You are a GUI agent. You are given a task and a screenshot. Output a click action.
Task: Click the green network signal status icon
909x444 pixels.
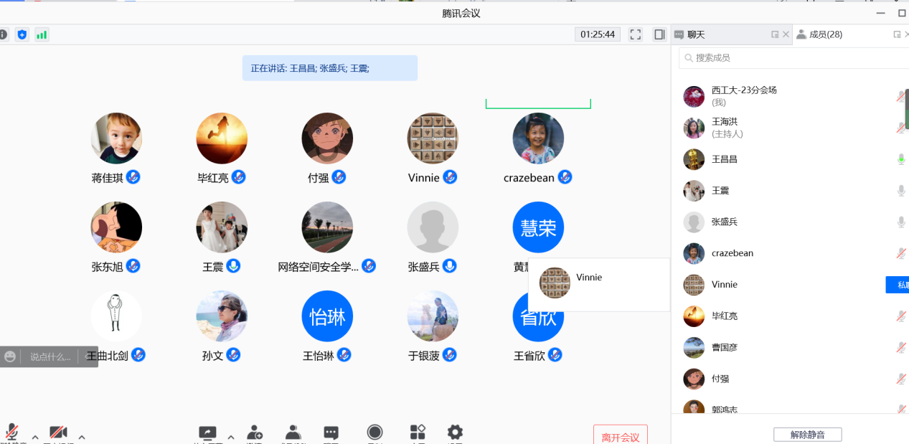42,34
